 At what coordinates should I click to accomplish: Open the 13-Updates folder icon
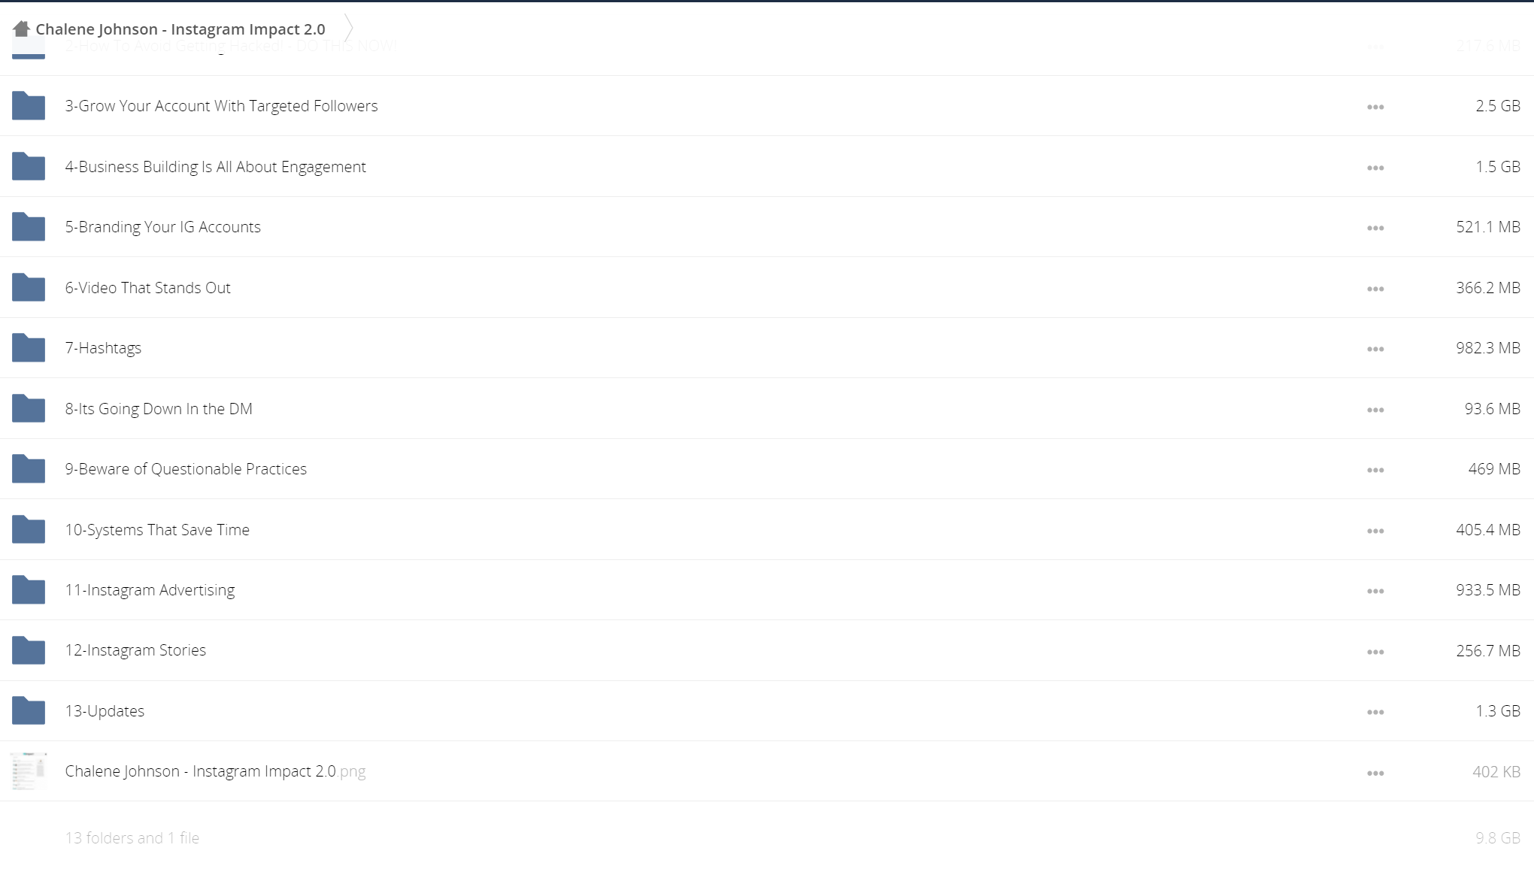[29, 711]
